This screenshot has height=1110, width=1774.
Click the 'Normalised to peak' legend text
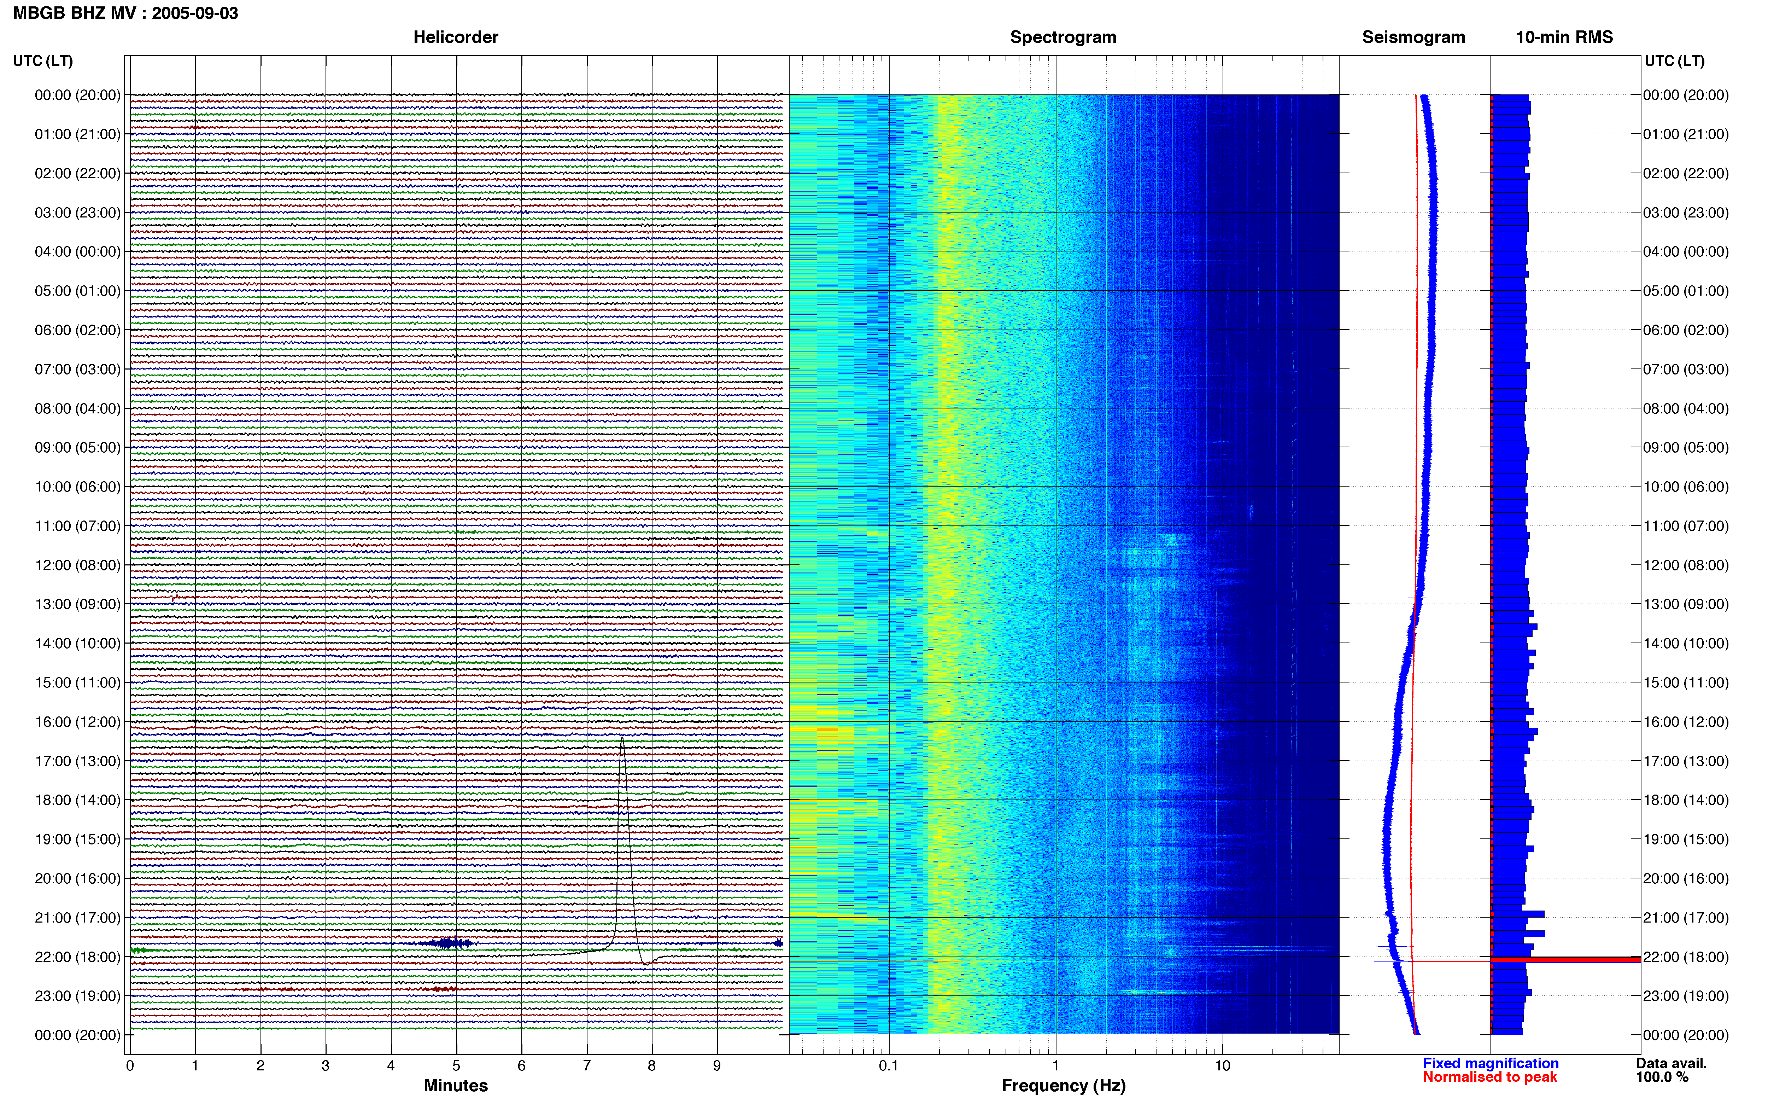tap(1489, 1078)
